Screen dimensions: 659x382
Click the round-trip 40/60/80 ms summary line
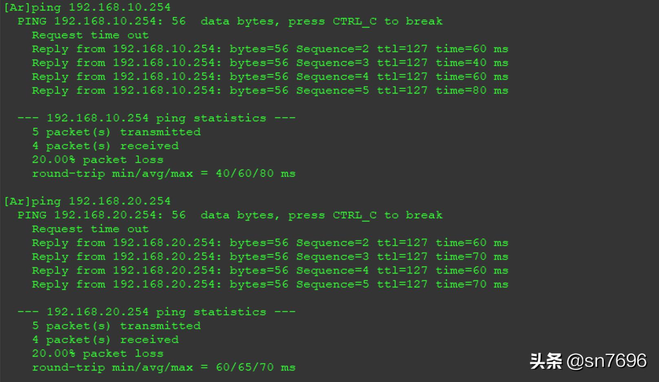coord(164,174)
